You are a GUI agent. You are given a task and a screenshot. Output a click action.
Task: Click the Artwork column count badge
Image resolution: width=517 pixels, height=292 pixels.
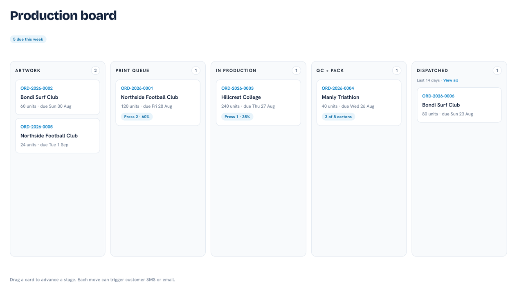pyautogui.click(x=95, y=71)
